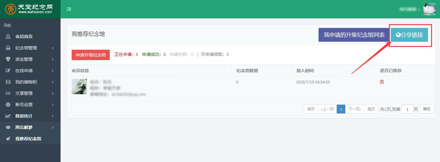Open the user avatar in top right
This screenshot has height=162, width=440.
(429, 9)
